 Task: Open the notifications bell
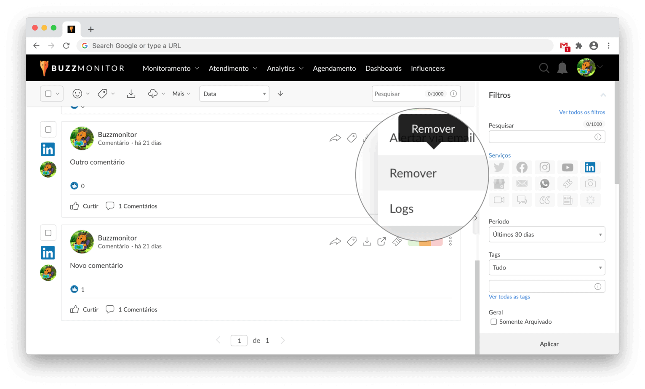click(x=562, y=68)
